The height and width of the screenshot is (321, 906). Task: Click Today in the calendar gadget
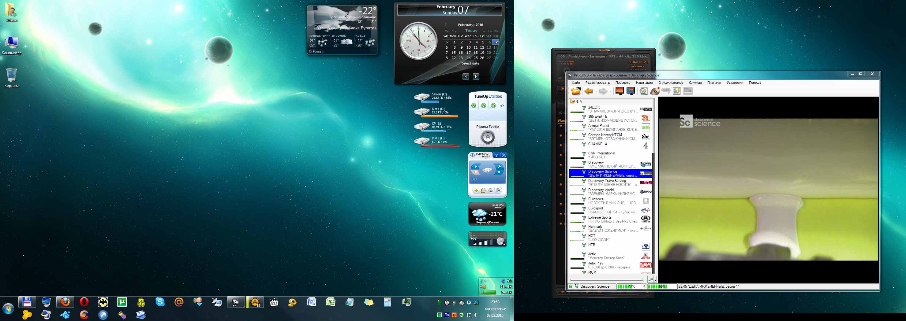pyautogui.click(x=471, y=31)
